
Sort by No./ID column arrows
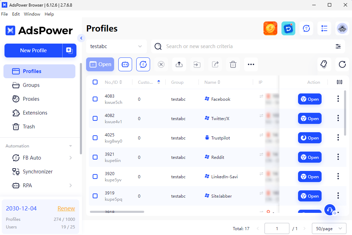[x=121, y=82]
